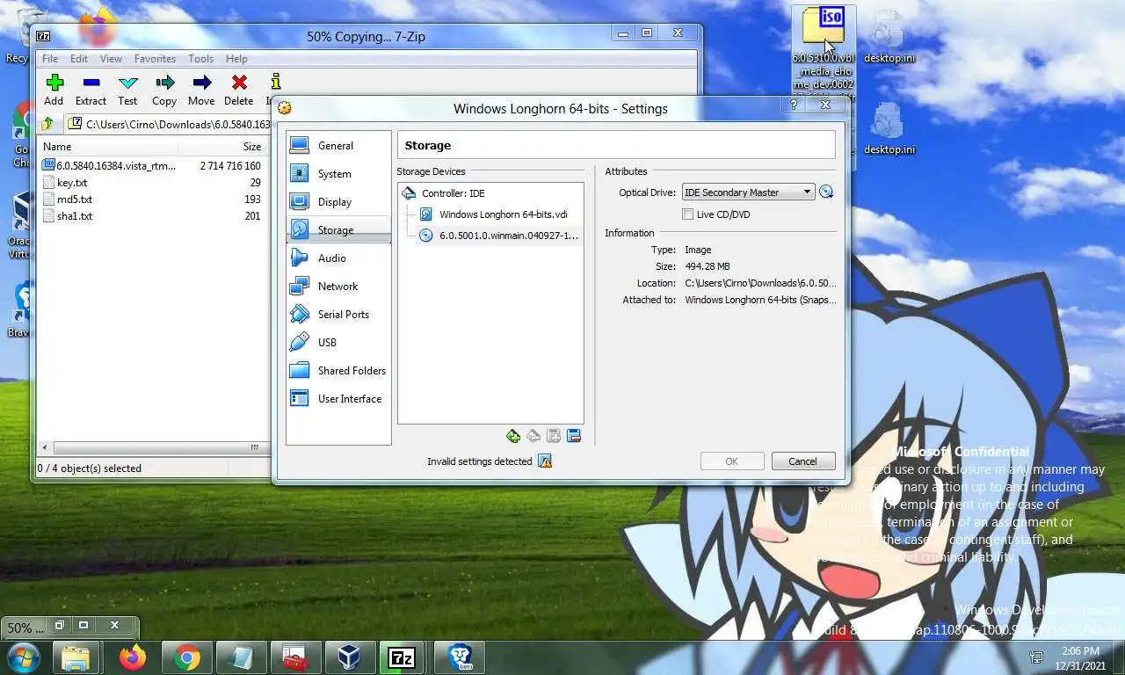This screenshot has width=1125, height=675.
Task: Click the Delete icon in 7-Zip toolbar
Action: (x=239, y=83)
